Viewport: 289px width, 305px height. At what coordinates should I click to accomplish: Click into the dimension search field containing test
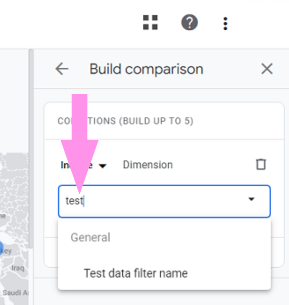click(151, 201)
